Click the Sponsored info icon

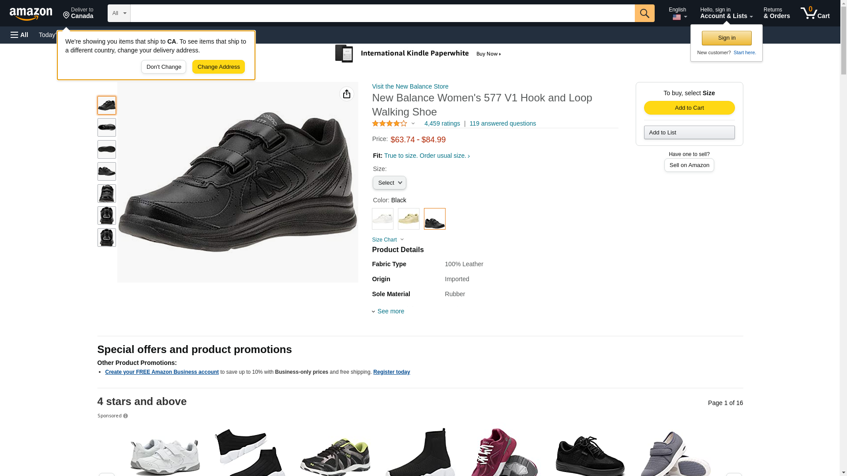point(126,416)
